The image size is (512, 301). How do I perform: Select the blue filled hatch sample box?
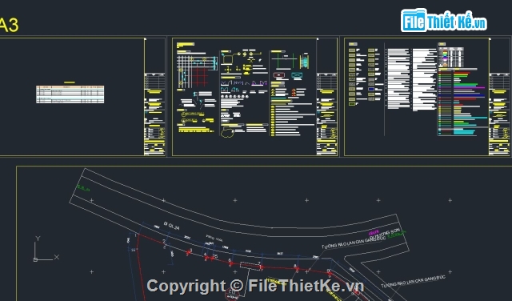coord(371,89)
